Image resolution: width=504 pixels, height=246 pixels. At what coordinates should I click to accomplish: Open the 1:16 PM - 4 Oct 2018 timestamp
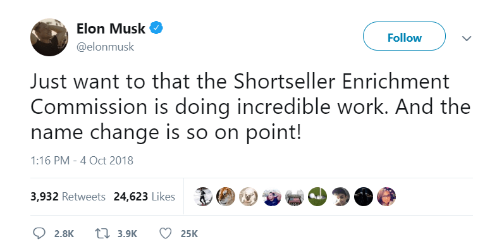tap(82, 161)
